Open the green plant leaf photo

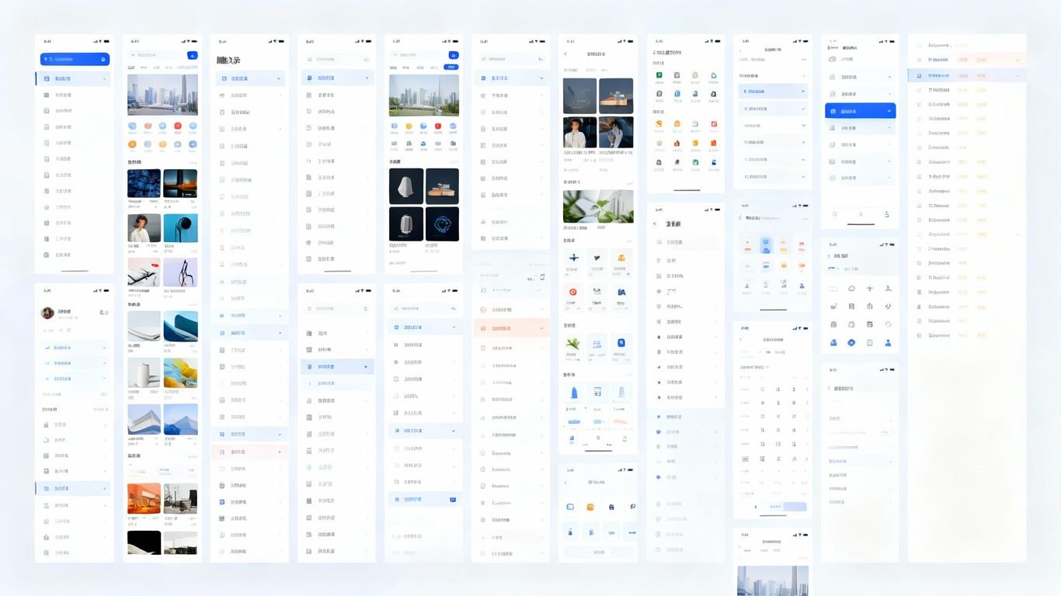[x=597, y=206]
